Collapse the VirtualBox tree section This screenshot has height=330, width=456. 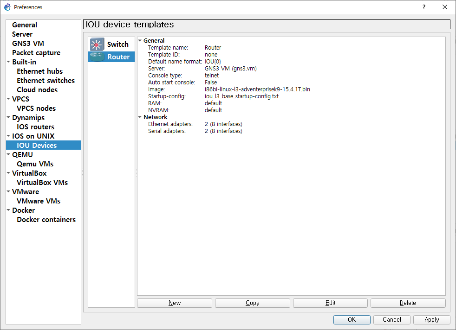pyautogui.click(x=8, y=173)
